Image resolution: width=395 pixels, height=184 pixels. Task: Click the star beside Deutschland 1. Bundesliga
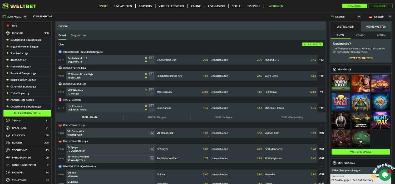pos(8,40)
